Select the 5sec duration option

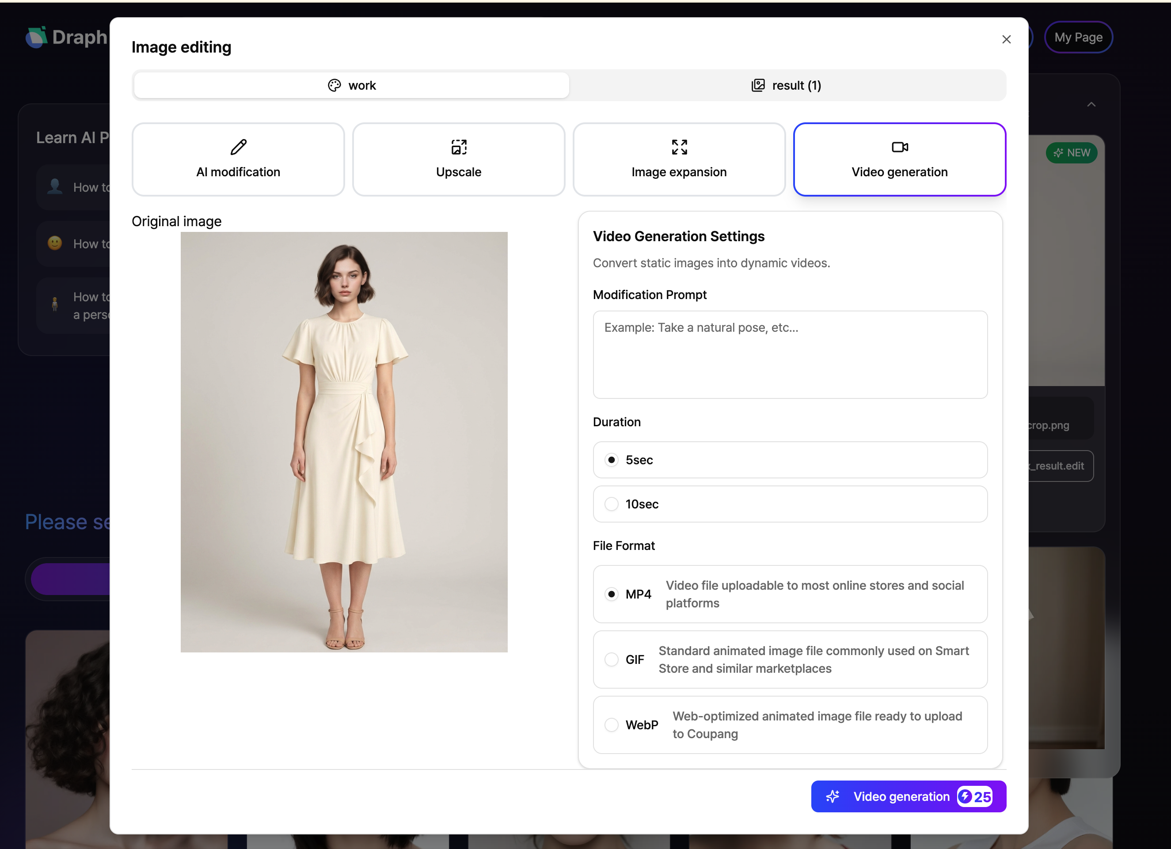pos(790,460)
